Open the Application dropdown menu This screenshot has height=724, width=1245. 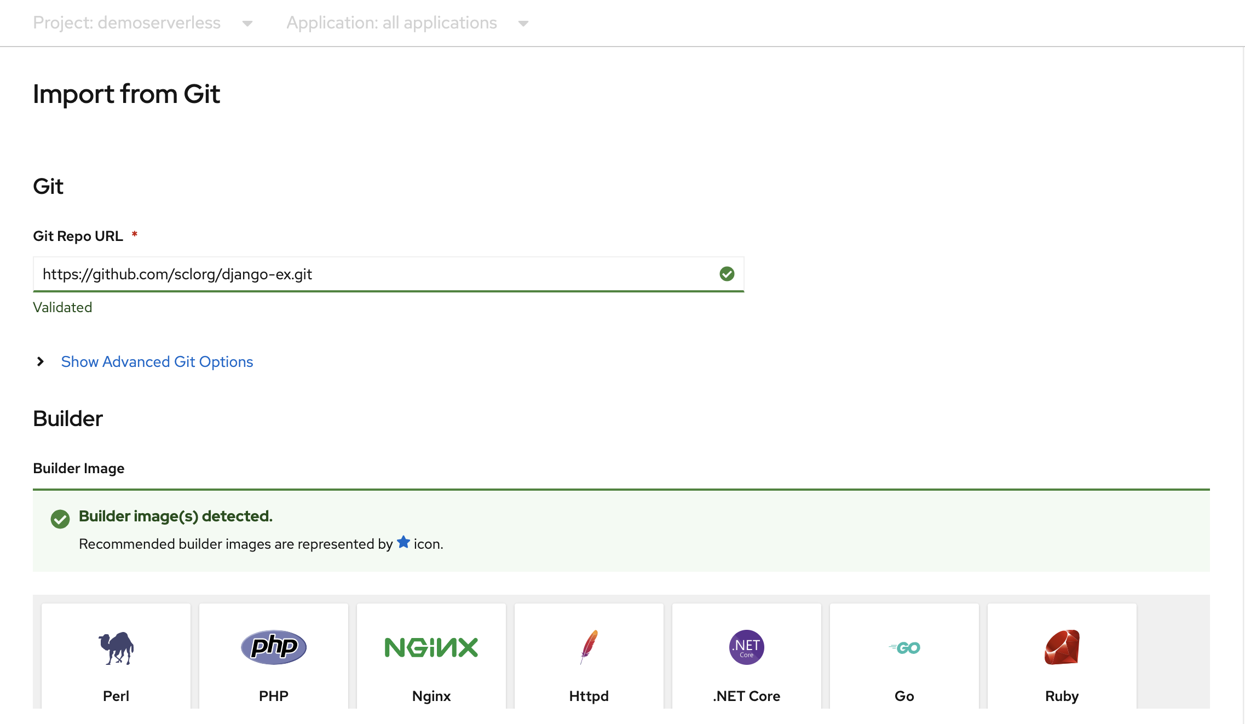(x=407, y=22)
